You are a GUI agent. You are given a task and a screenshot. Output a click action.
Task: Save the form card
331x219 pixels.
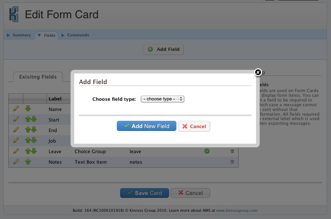144,193
